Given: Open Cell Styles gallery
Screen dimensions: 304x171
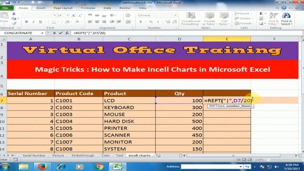Looking at the screenshot, I should [224, 19].
